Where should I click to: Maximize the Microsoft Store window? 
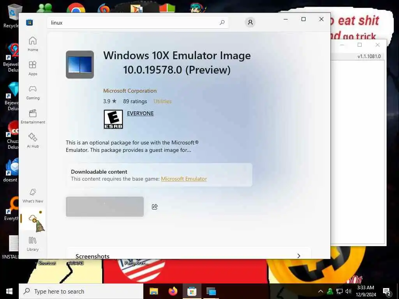[304, 19]
